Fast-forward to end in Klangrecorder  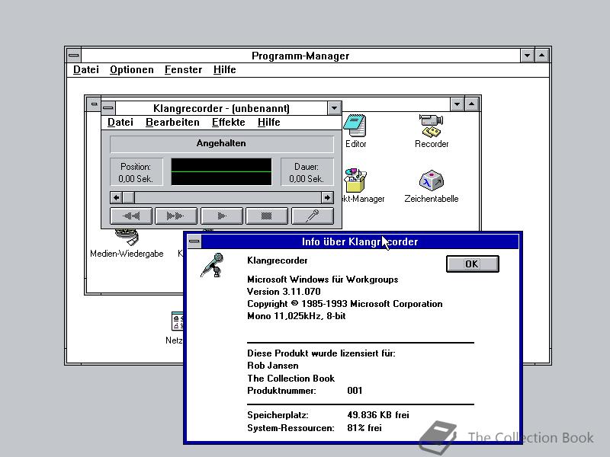(x=176, y=216)
